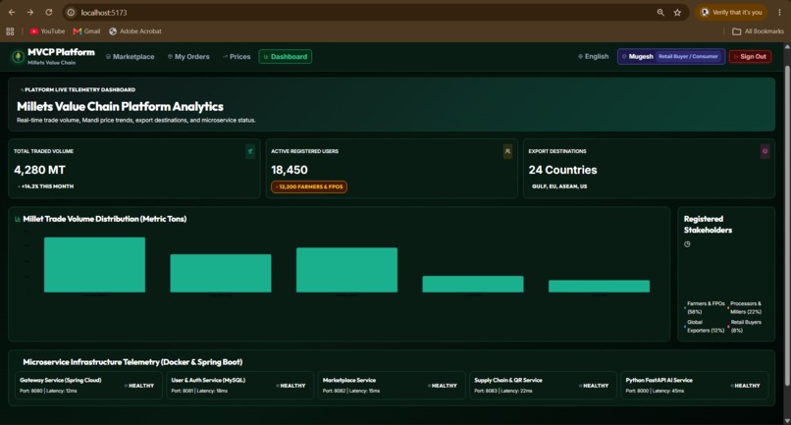Click the Verify that it's you button

tap(731, 12)
